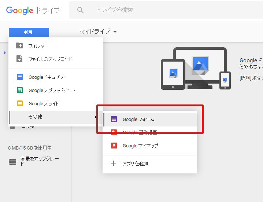
Task: Create a Google ドキュメント
Action: (x=56, y=77)
